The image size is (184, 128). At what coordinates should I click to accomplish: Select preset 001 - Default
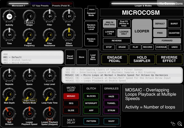point(32,57)
